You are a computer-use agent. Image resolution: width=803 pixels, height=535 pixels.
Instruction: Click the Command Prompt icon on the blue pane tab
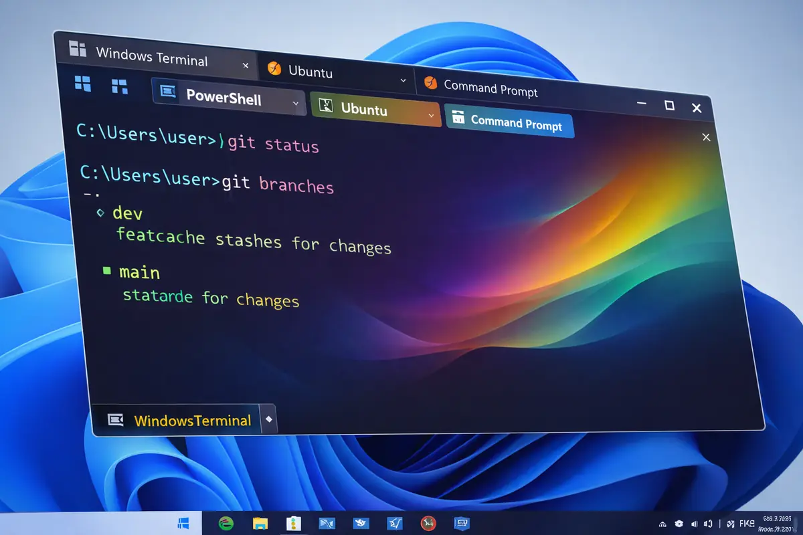[x=458, y=116]
